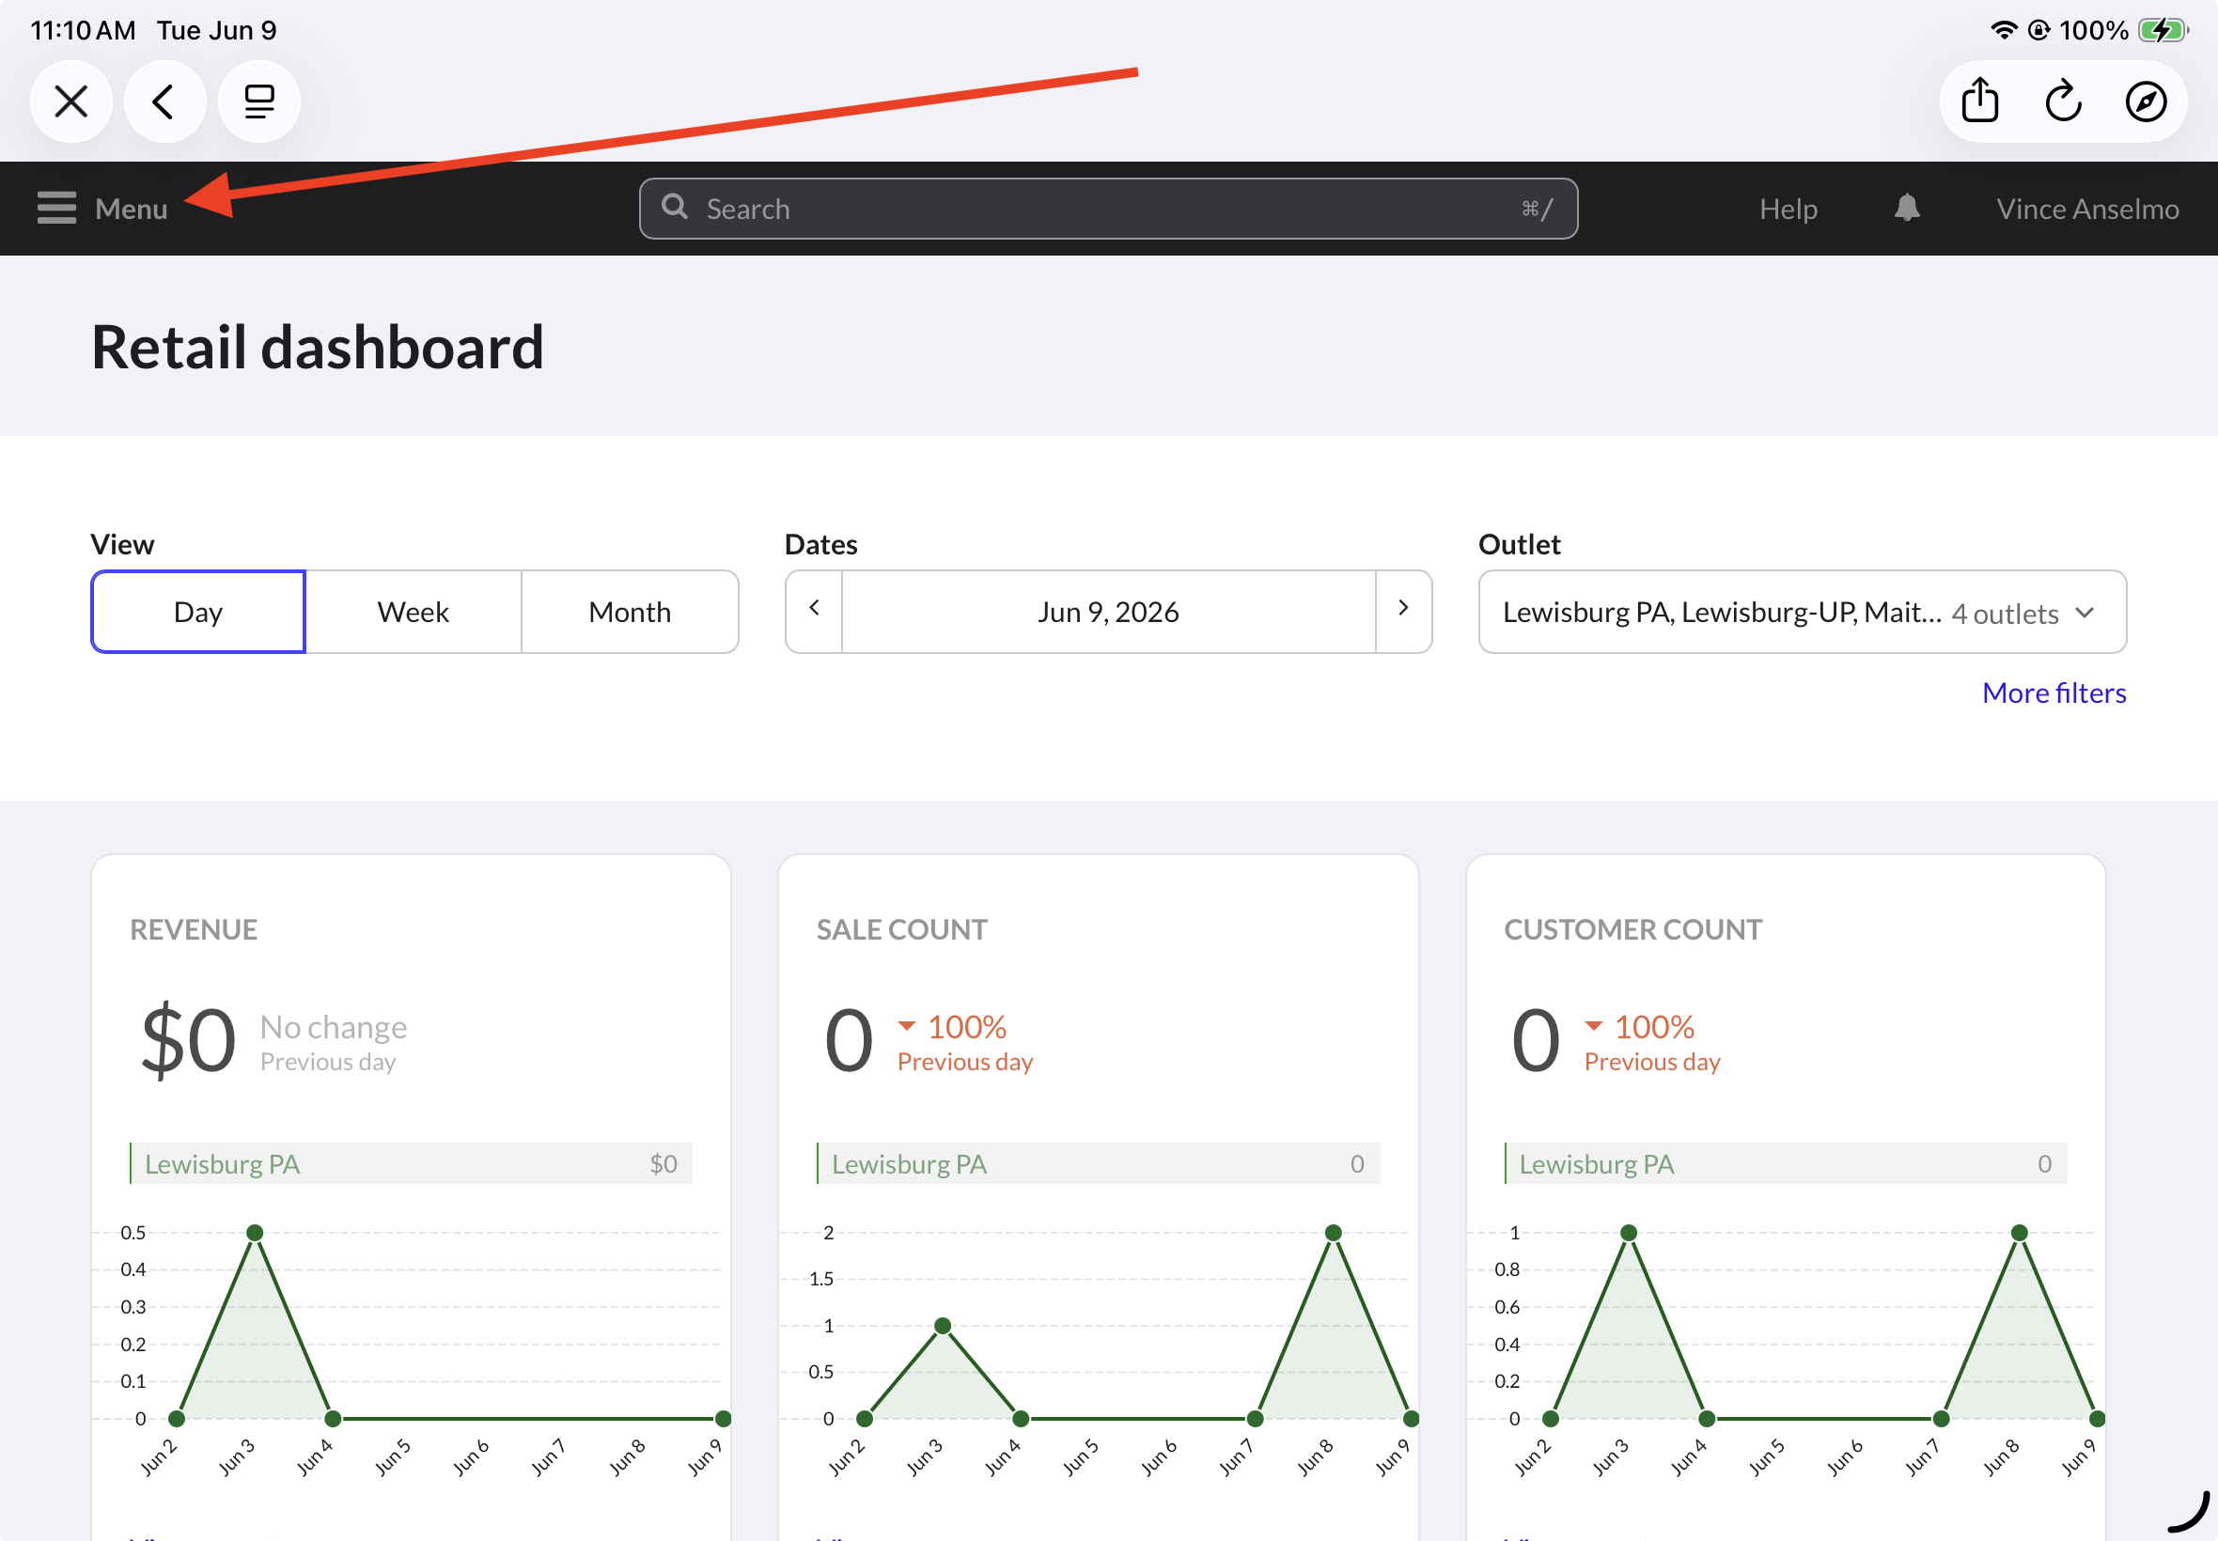Open the Help menu
This screenshot has height=1541, width=2218.
[1788, 209]
